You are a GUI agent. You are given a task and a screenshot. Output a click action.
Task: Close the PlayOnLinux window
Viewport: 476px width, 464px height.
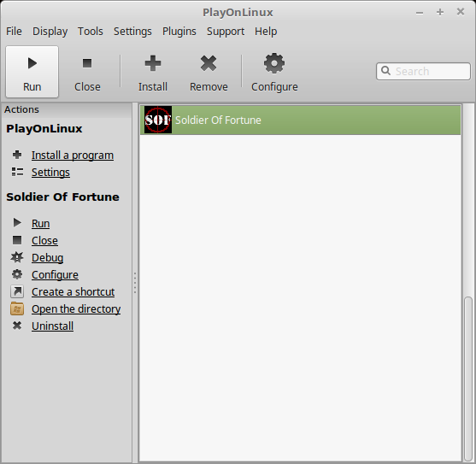pyautogui.click(x=461, y=11)
